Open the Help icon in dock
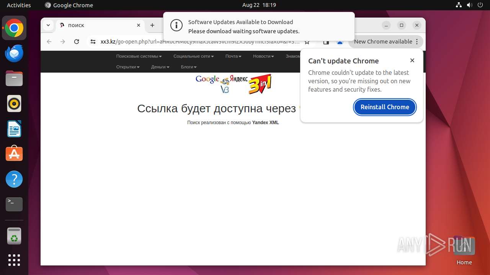The height and width of the screenshot is (275, 490). (x=14, y=179)
